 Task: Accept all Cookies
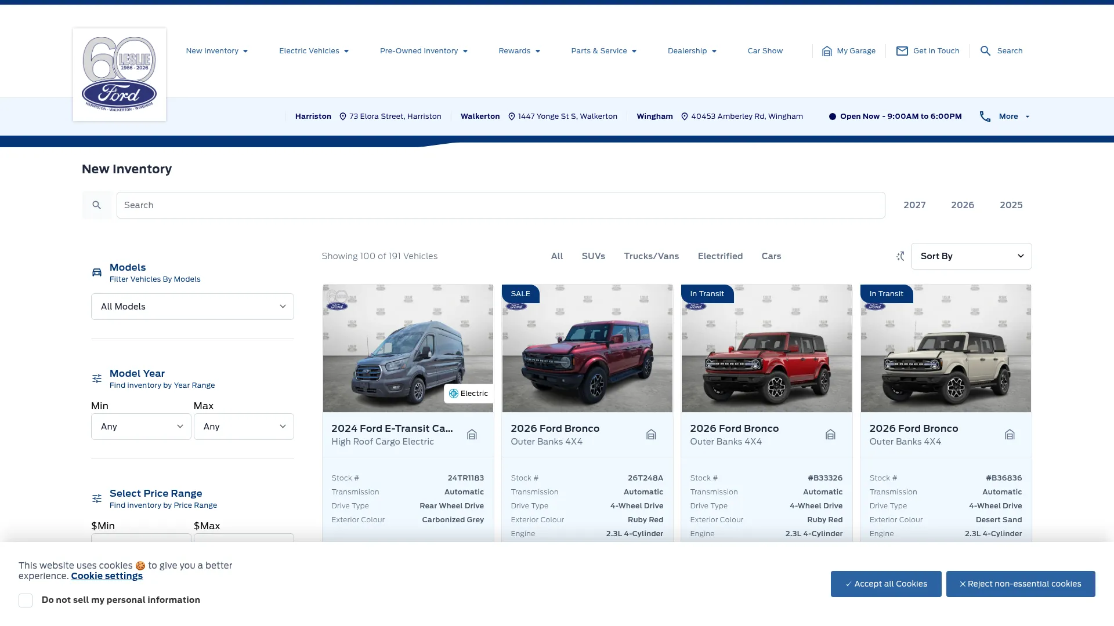pyautogui.click(x=886, y=584)
